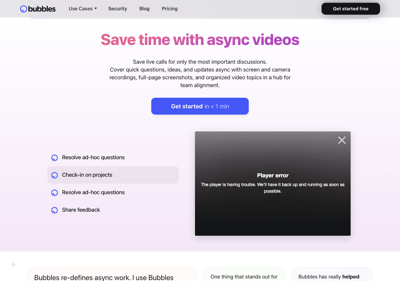Close the player error video overlay
The height and width of the screenshot is (281, 400).
pyautogui.click(x=342, y=140)
